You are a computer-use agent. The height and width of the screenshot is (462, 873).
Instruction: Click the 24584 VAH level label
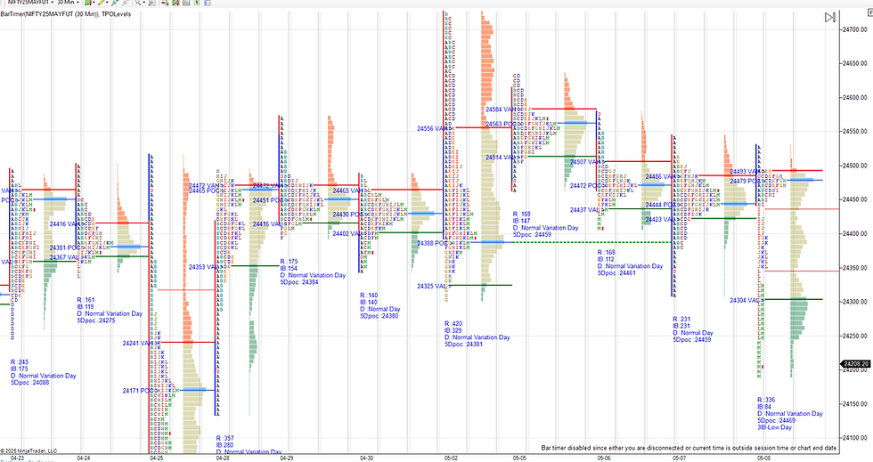(501, 109)
